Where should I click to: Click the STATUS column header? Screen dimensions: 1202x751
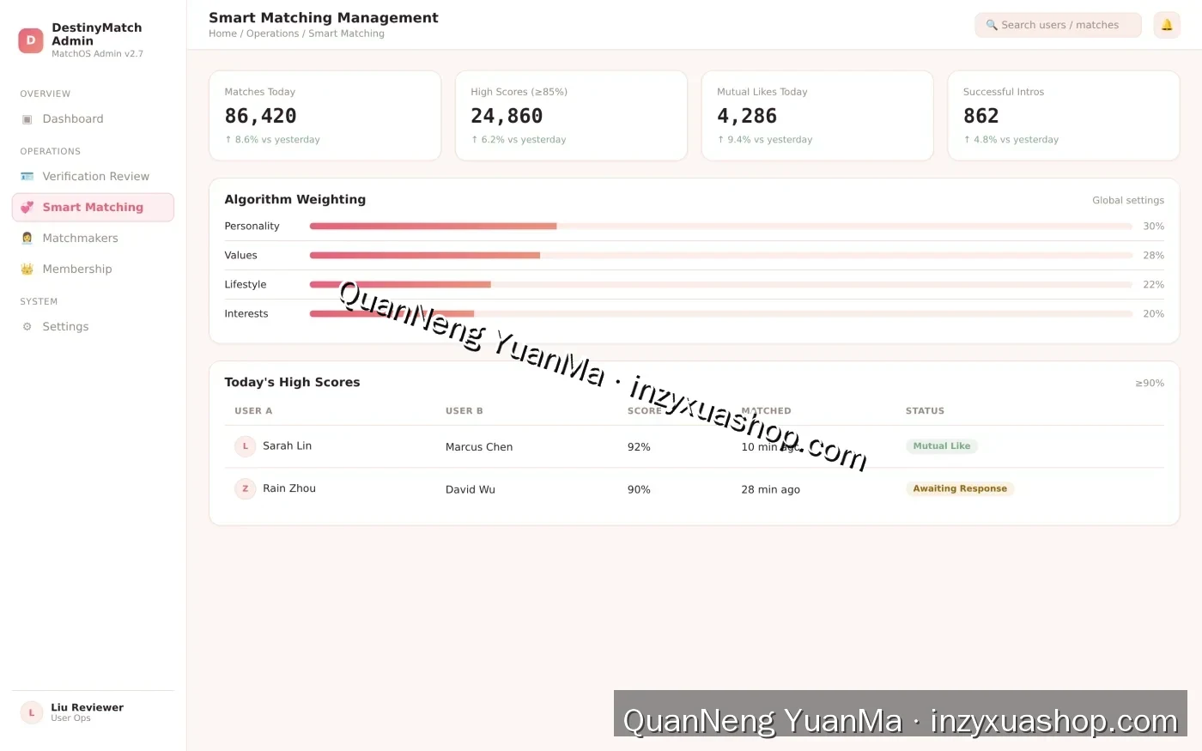925,411
